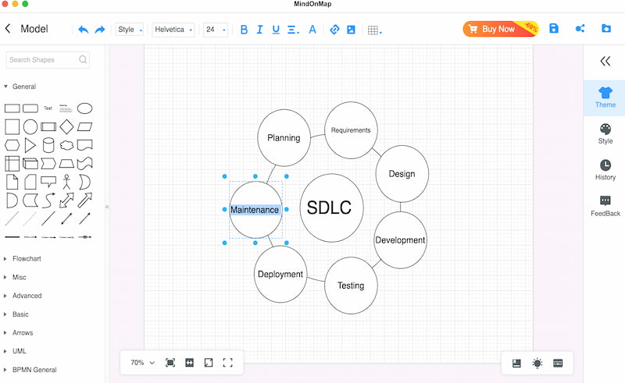Click the outline panel icon bottom right
Viewport: 625px width, 383px height.
[x=516, y=363]
